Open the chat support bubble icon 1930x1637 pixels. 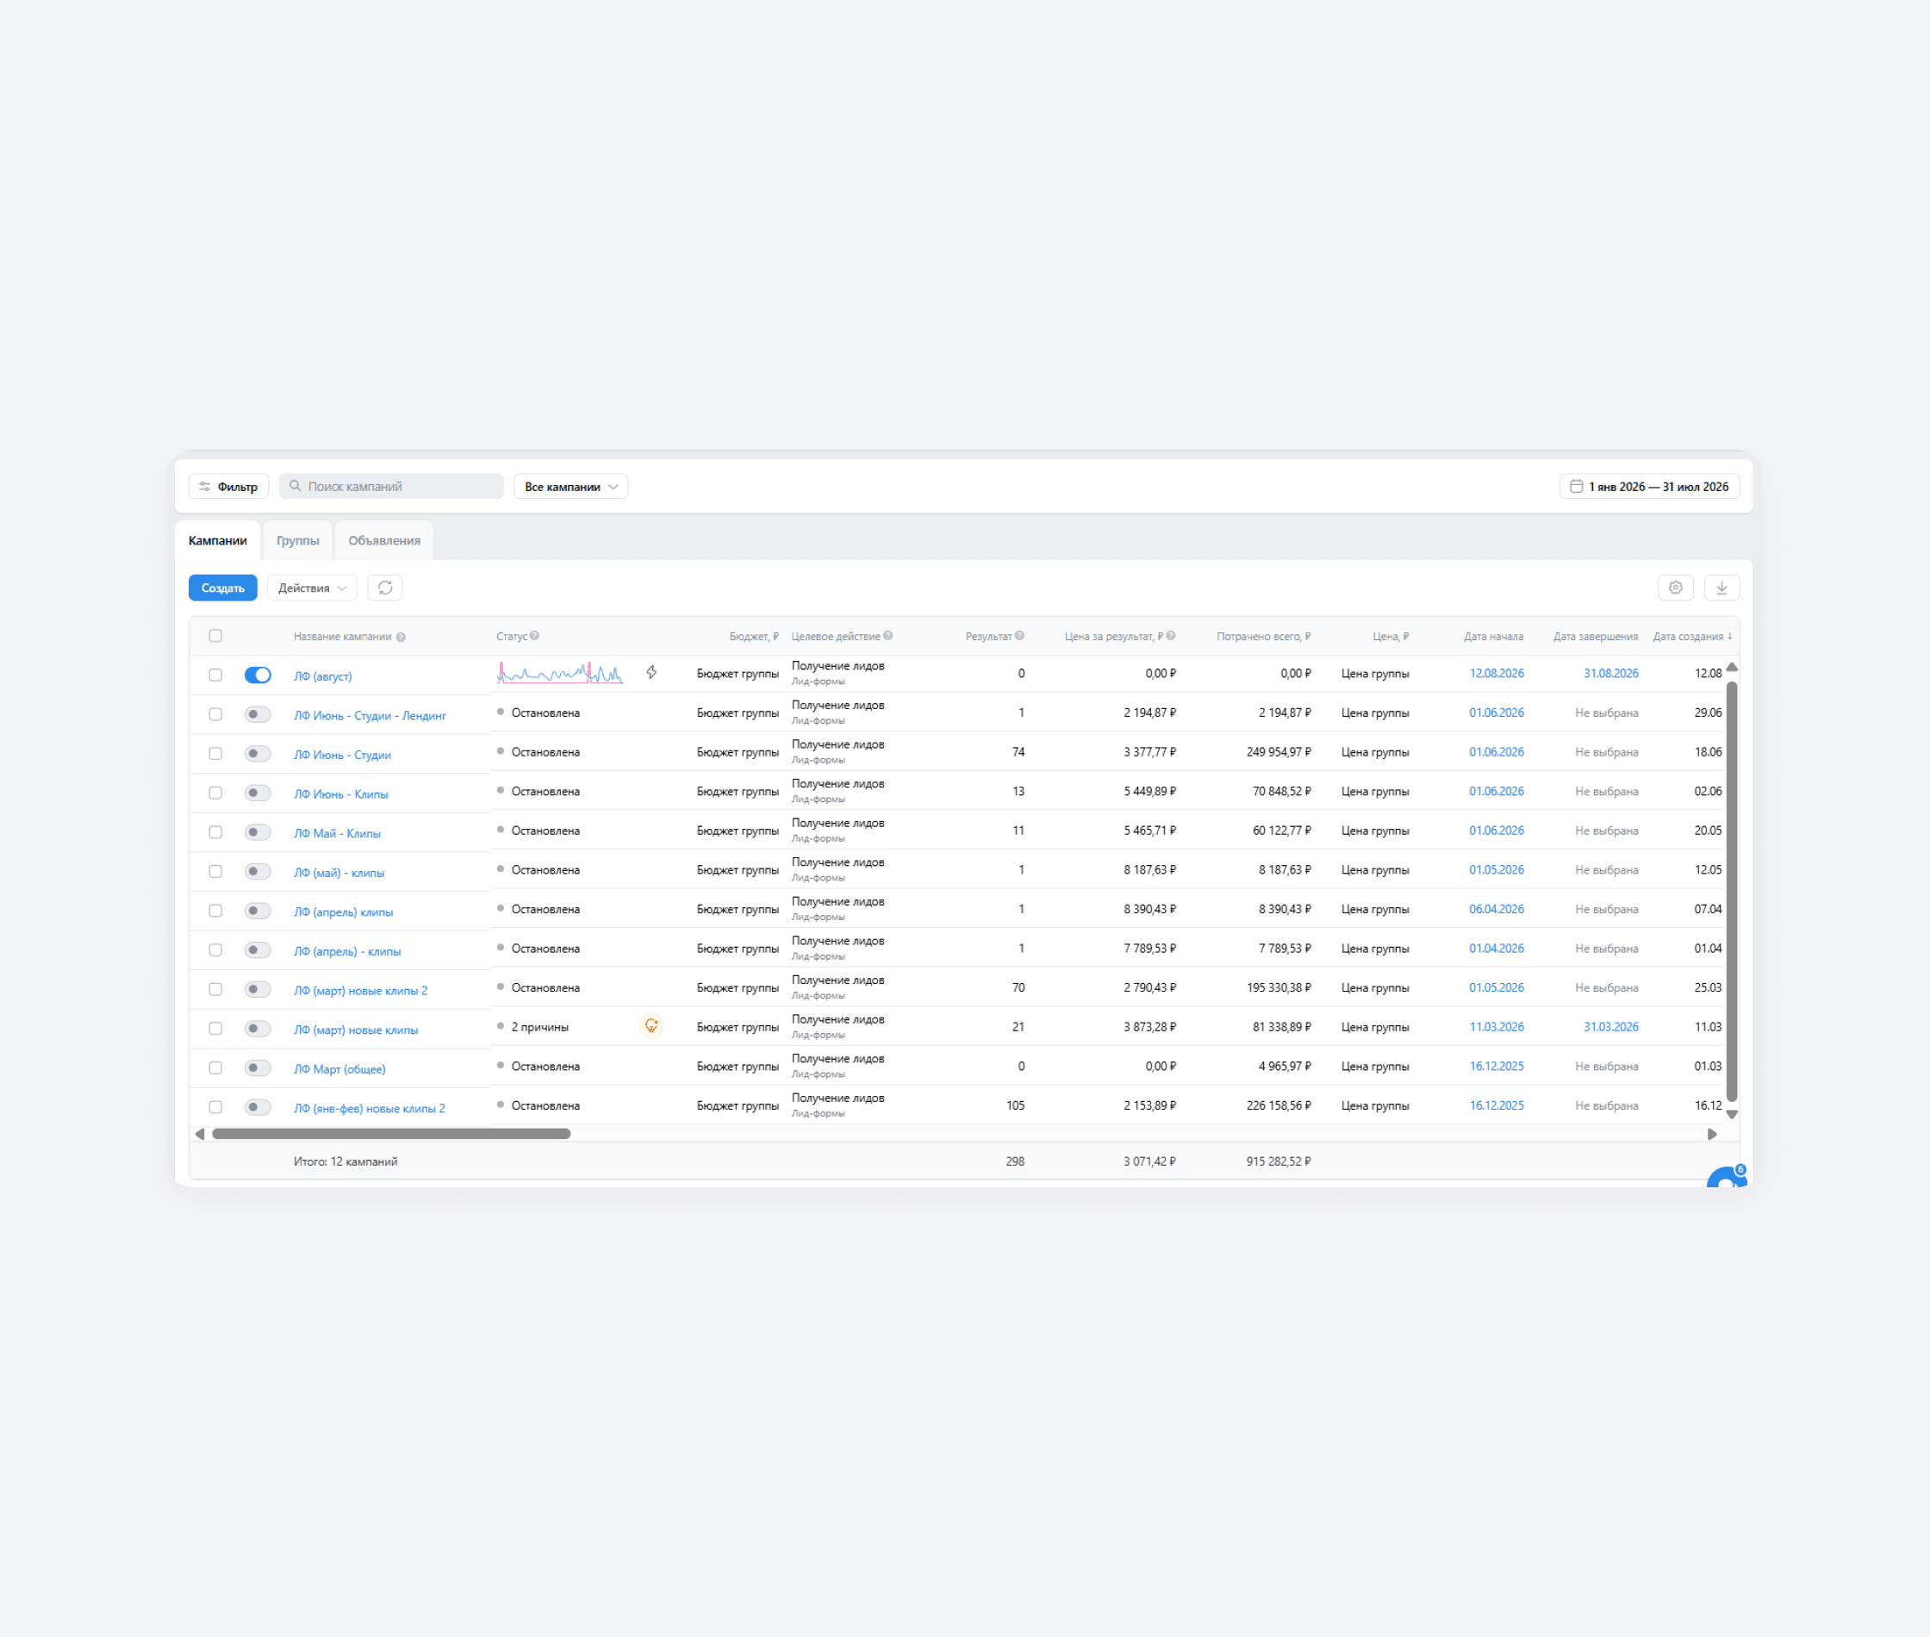coord(1726,1179)
